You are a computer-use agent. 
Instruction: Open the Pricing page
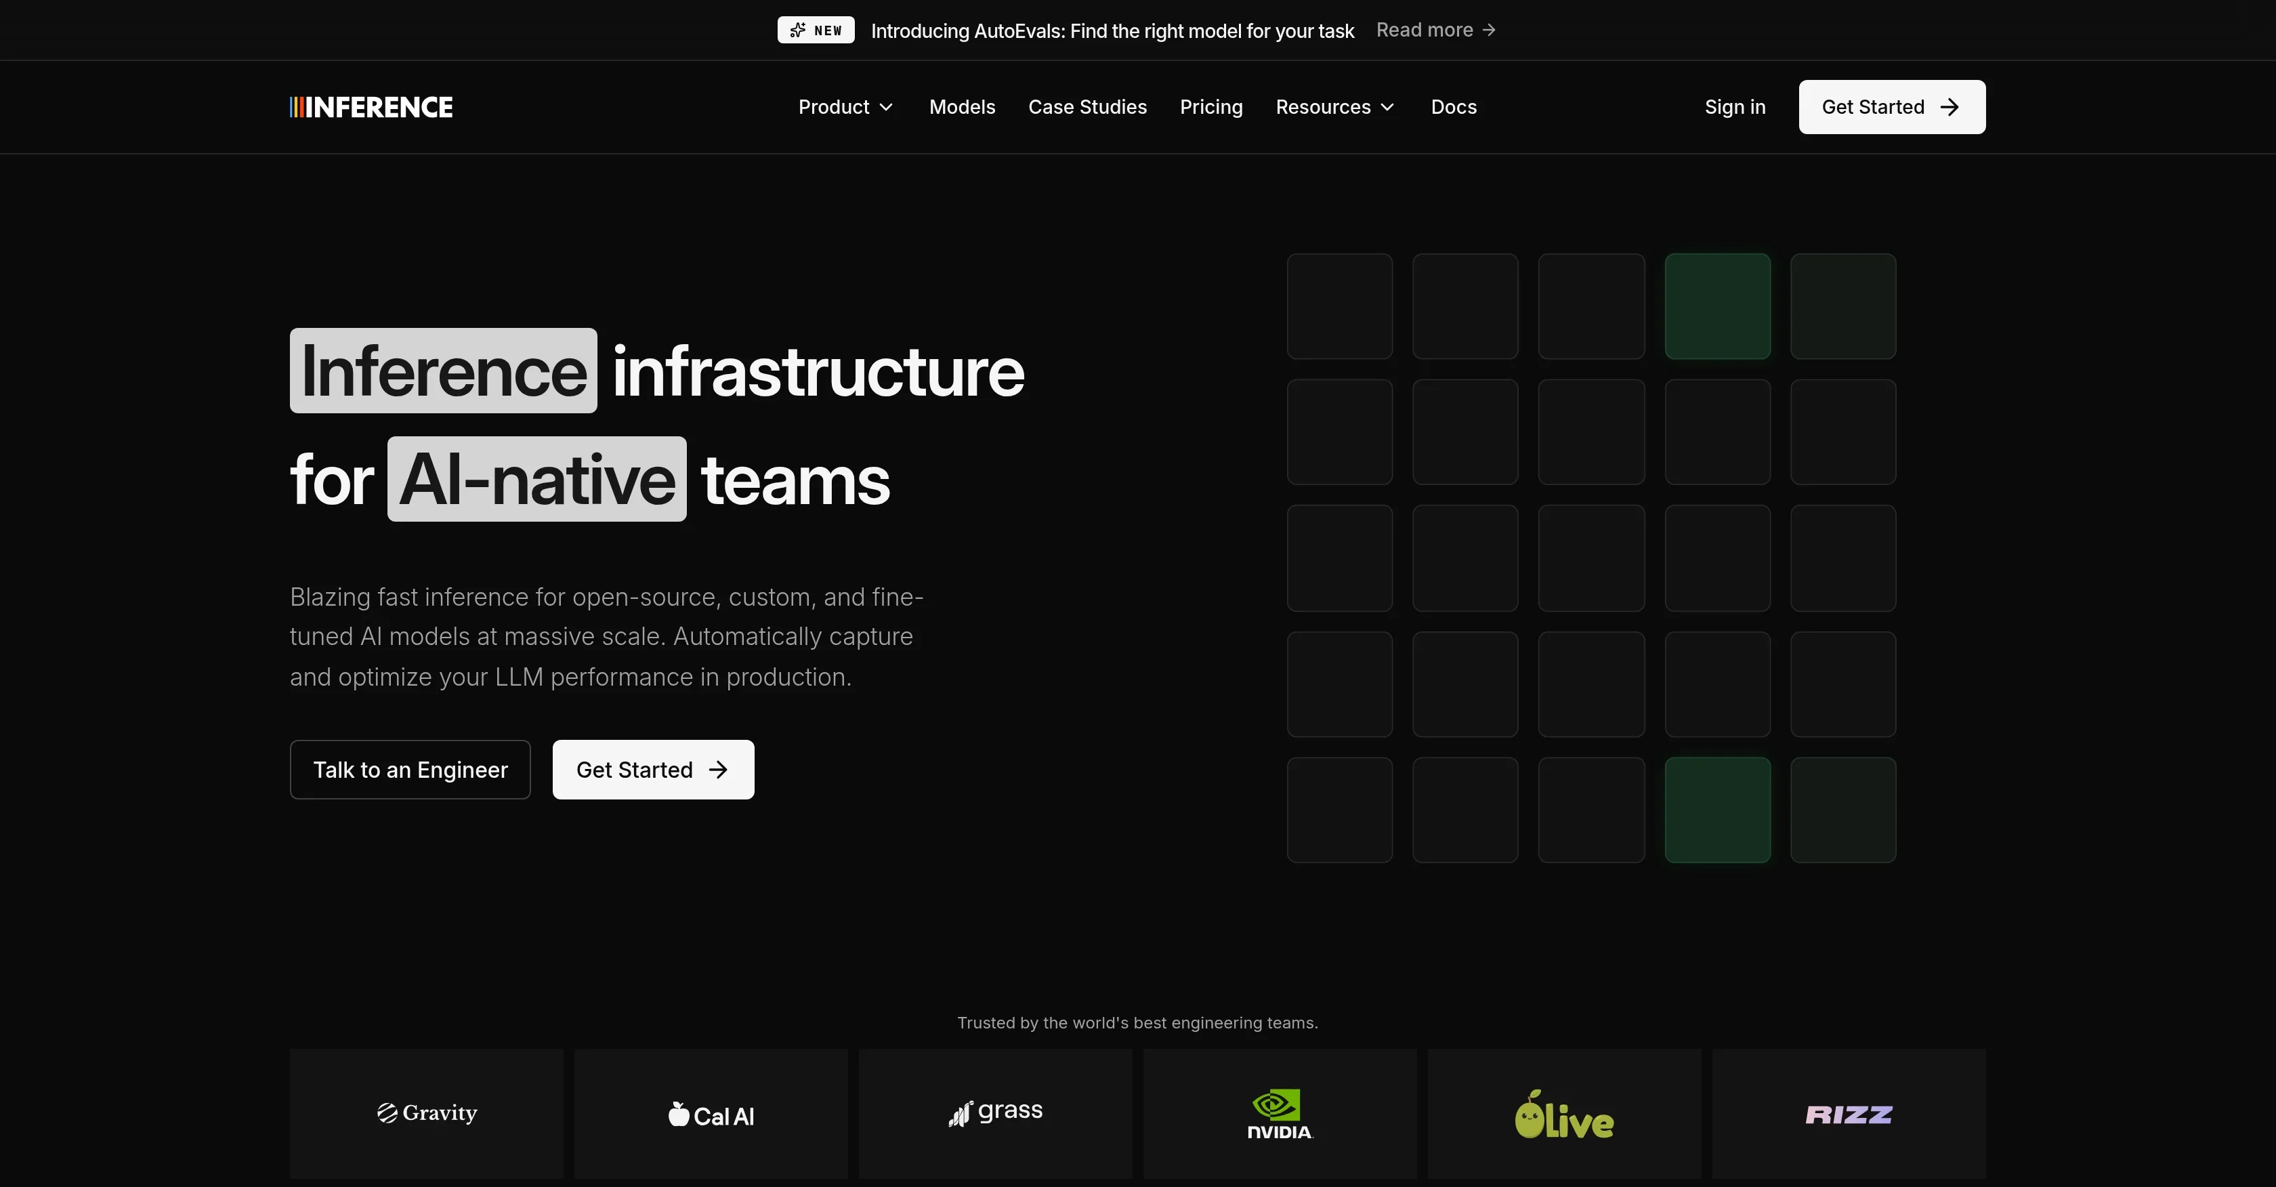(1211, 107)
